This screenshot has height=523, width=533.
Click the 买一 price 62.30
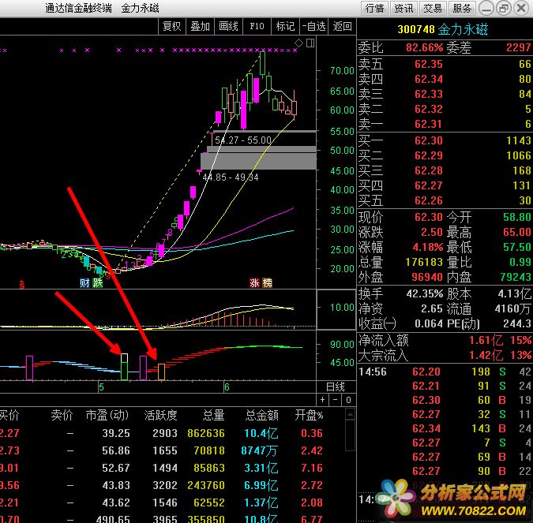tap(429, 140)
